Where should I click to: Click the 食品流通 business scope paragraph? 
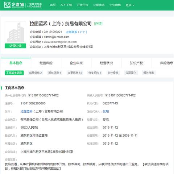click(87, 166)
